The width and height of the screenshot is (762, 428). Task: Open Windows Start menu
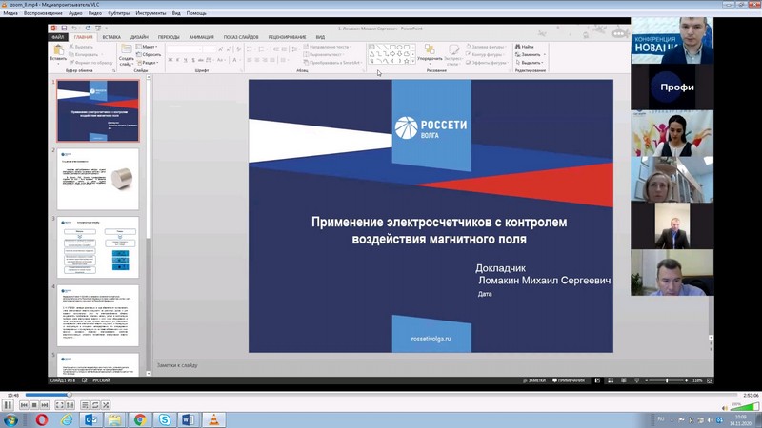(10, 419)
